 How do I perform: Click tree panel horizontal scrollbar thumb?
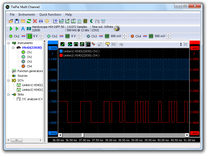(16, 140)
